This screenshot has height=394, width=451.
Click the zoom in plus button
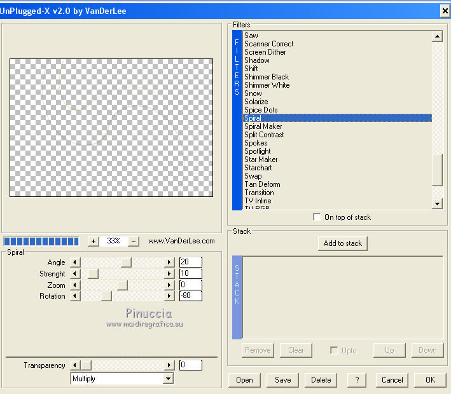[x=94, y=241]
